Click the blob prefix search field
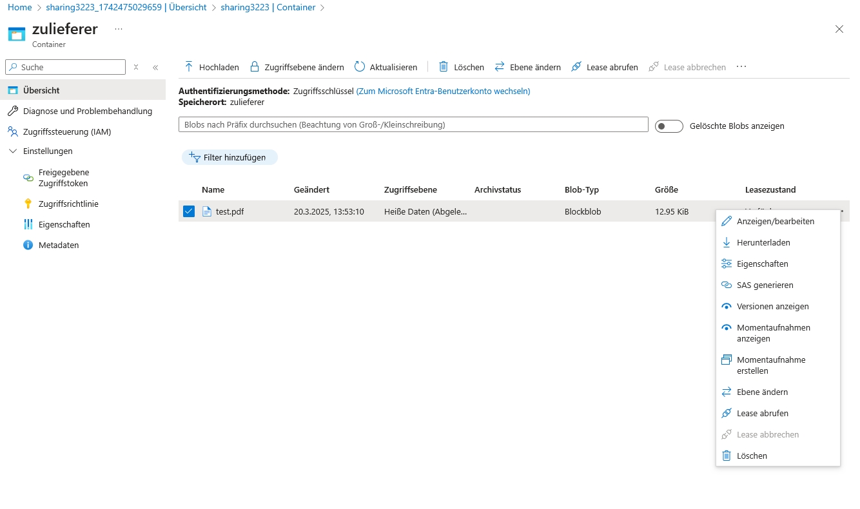Screen dimensions: 860x509 [413, 125]
